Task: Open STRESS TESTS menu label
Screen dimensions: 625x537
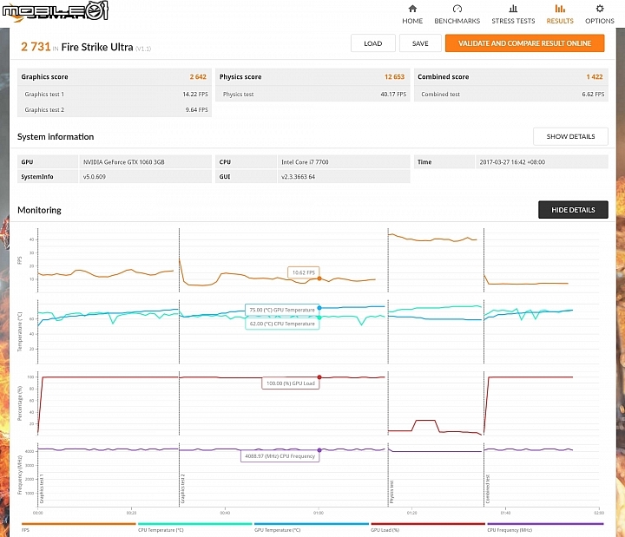Action: tap(513, 21)
